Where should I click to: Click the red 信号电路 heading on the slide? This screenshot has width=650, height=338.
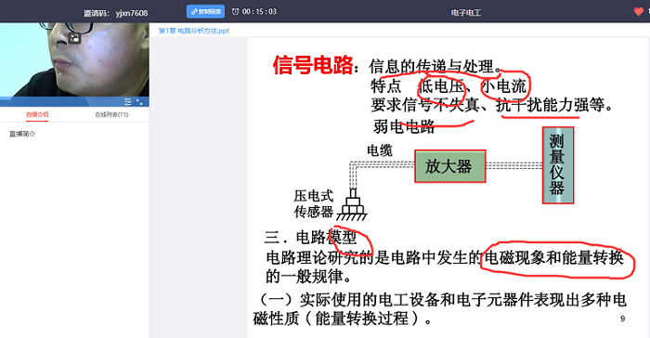313,66
